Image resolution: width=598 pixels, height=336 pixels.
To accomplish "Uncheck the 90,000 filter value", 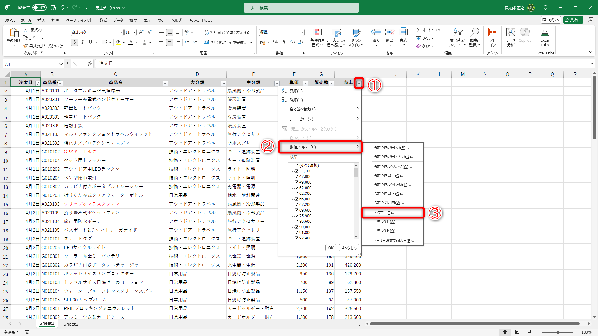I will coord(297,227).
